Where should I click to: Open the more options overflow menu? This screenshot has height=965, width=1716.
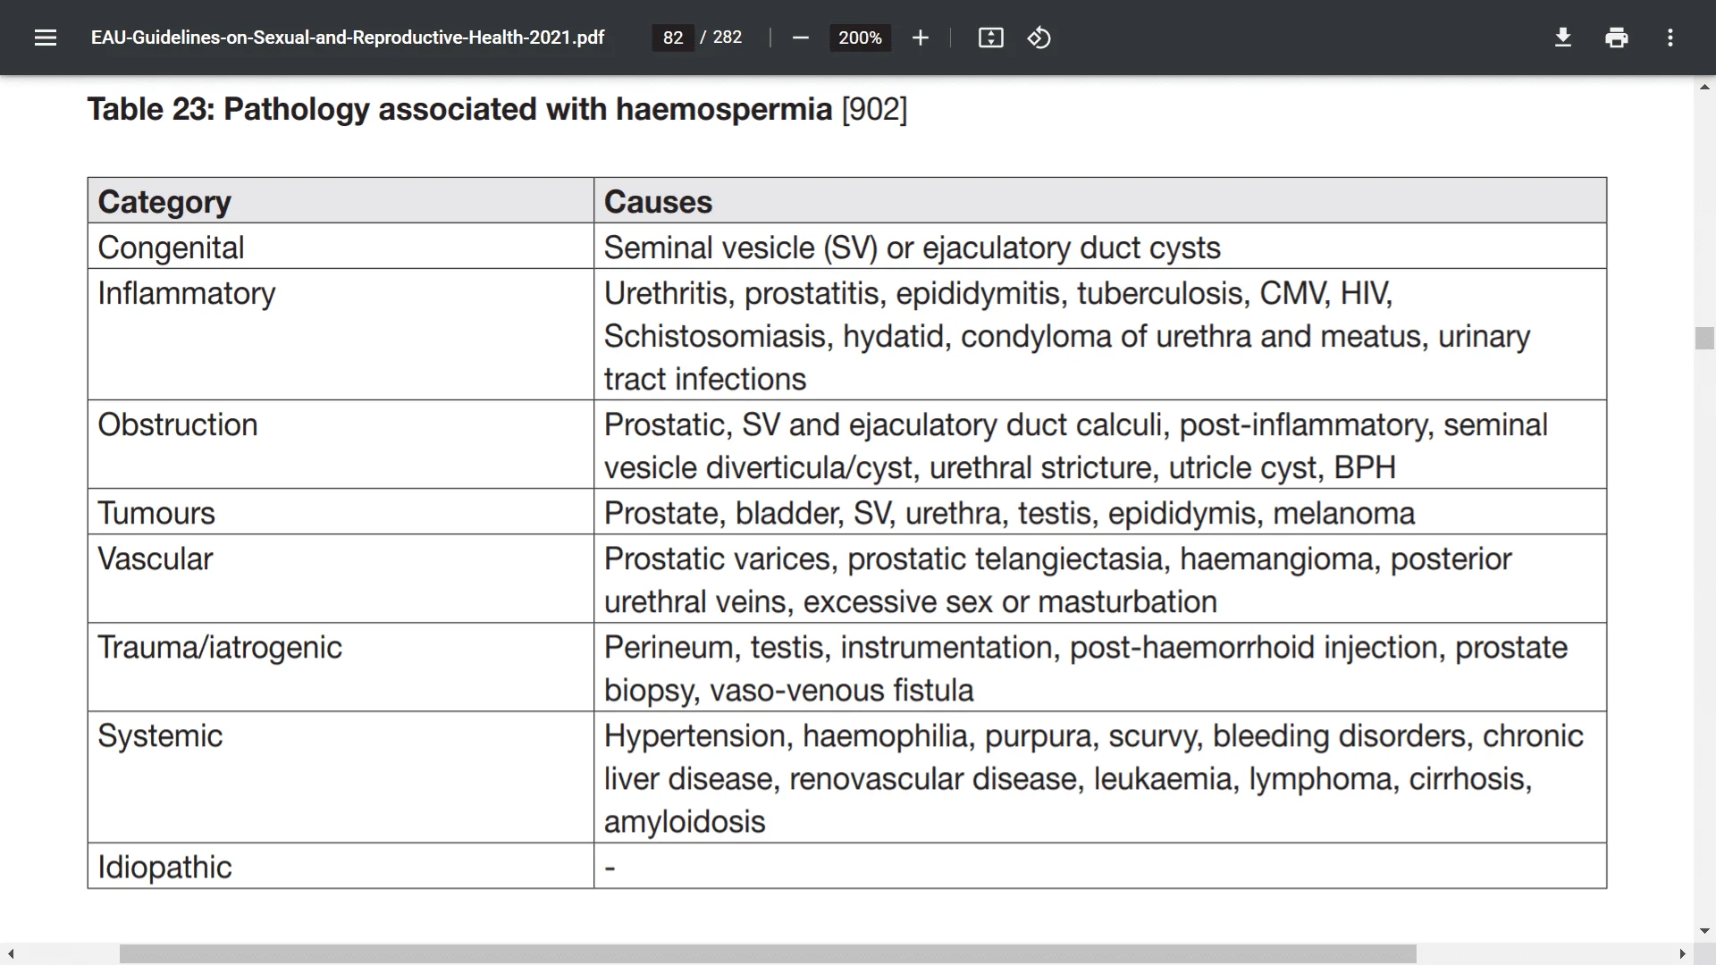click(1670, 38)
